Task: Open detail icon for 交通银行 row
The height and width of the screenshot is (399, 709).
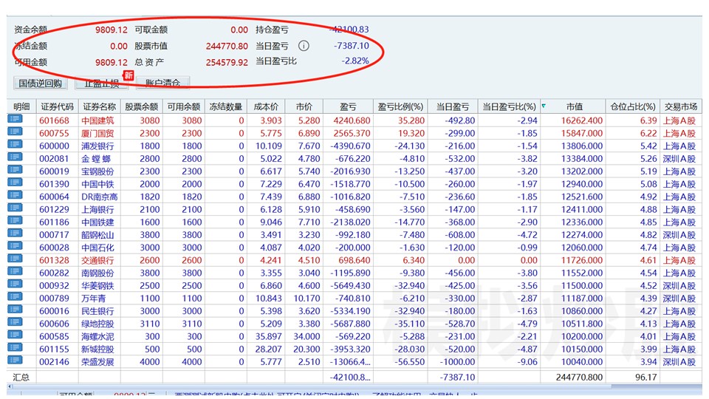Action: (x=15, y=259)
